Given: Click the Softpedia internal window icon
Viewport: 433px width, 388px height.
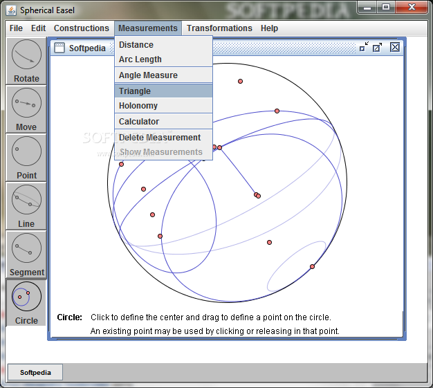Looking at the screenshot, I should click(x=59, y=48).
